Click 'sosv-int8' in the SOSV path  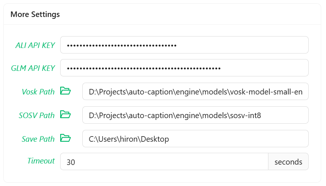pos(248,116)
